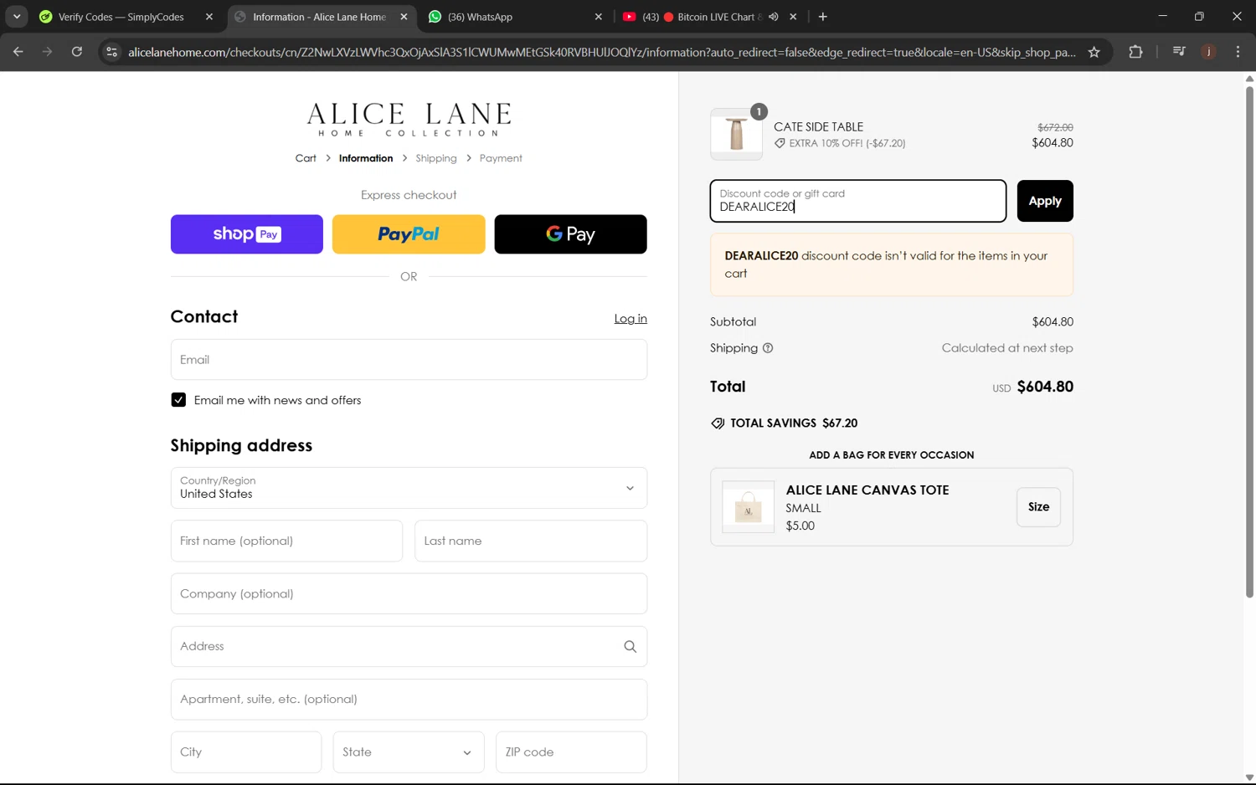The width and height of the screenshot is (1256, 785).
Task: Open a new browser tab
Action: click(823, 17)
